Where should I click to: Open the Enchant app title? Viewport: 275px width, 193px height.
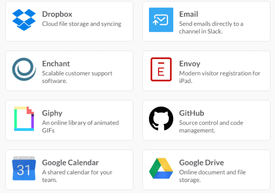[x=56, y=64]
